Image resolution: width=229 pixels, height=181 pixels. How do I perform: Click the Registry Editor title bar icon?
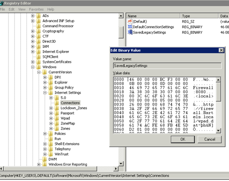(x=1, y=3)
